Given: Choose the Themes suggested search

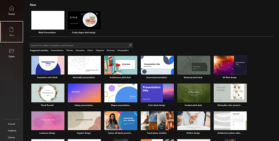Looking at the screenshot, I should click(69, 50).
